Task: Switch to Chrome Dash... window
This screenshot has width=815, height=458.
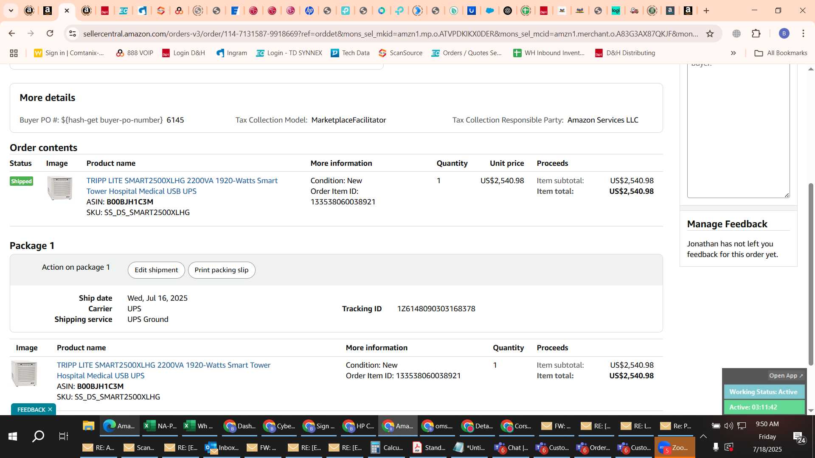Action: pyautogui.click(x=240, y=426)
